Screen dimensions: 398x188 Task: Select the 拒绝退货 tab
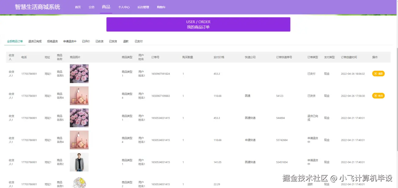coord(52,41)
